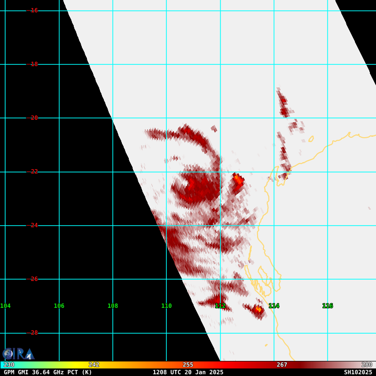Click the dark red 267 colorbar mark
The image size is (376, 376).
click(x=282, y=365)
